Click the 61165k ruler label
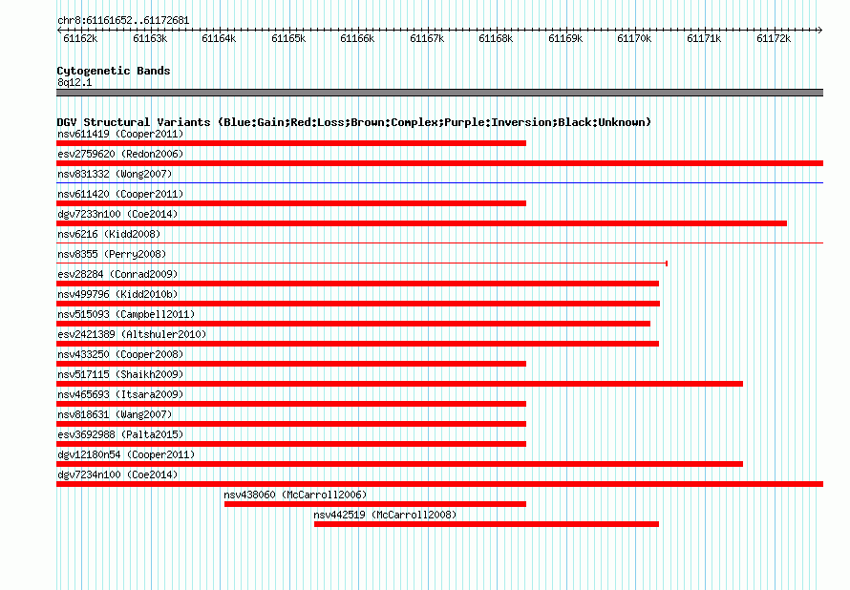 288,38
